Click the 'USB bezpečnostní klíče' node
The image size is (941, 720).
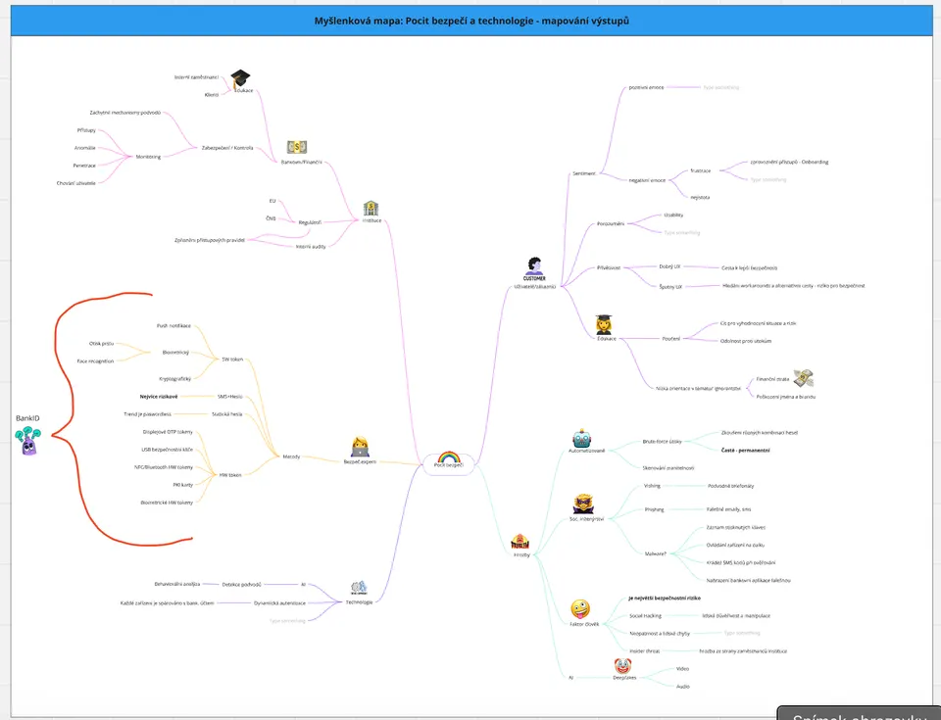(168, 450)
